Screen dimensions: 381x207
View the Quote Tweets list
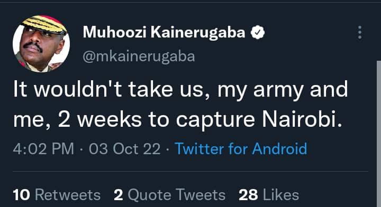pos(170,195)
